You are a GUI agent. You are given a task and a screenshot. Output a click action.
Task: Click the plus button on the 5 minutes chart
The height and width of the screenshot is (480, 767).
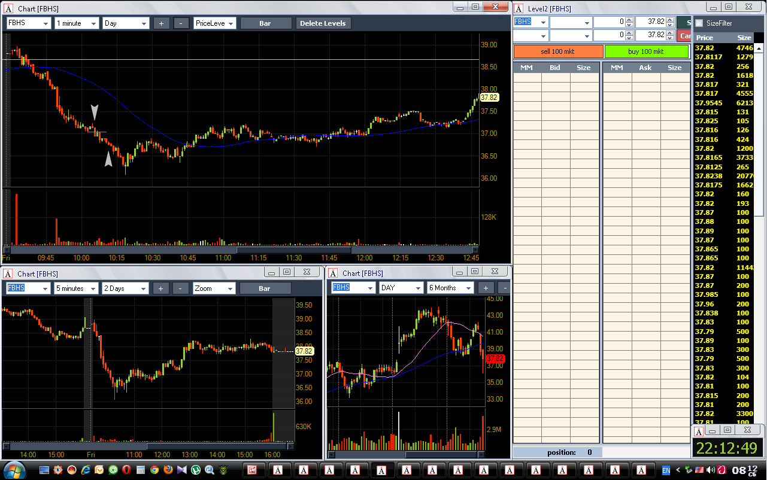pos(160,288)
